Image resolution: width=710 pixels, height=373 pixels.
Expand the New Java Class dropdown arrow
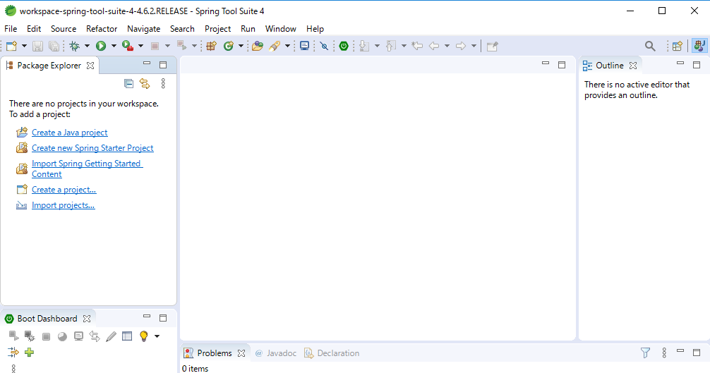241,46
